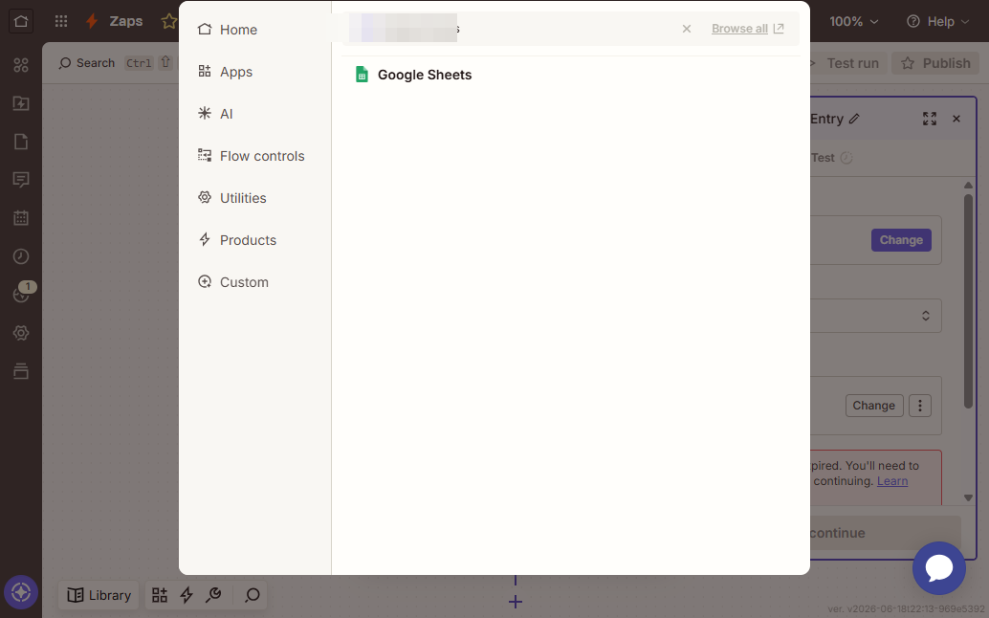Image resolution: width=989 pixels, height=618 pixels.
Task: Open the AI copilot compass icon
Action: (21, 593)
